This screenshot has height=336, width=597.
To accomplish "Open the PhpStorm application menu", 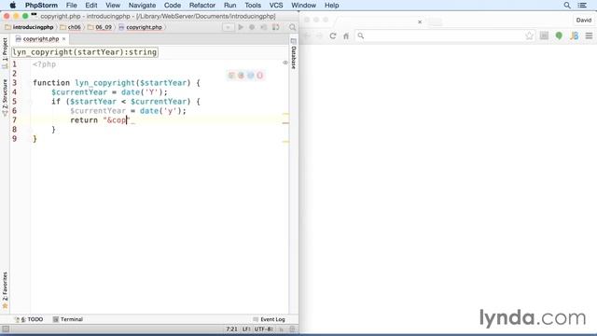I will (x=41, y=6).
